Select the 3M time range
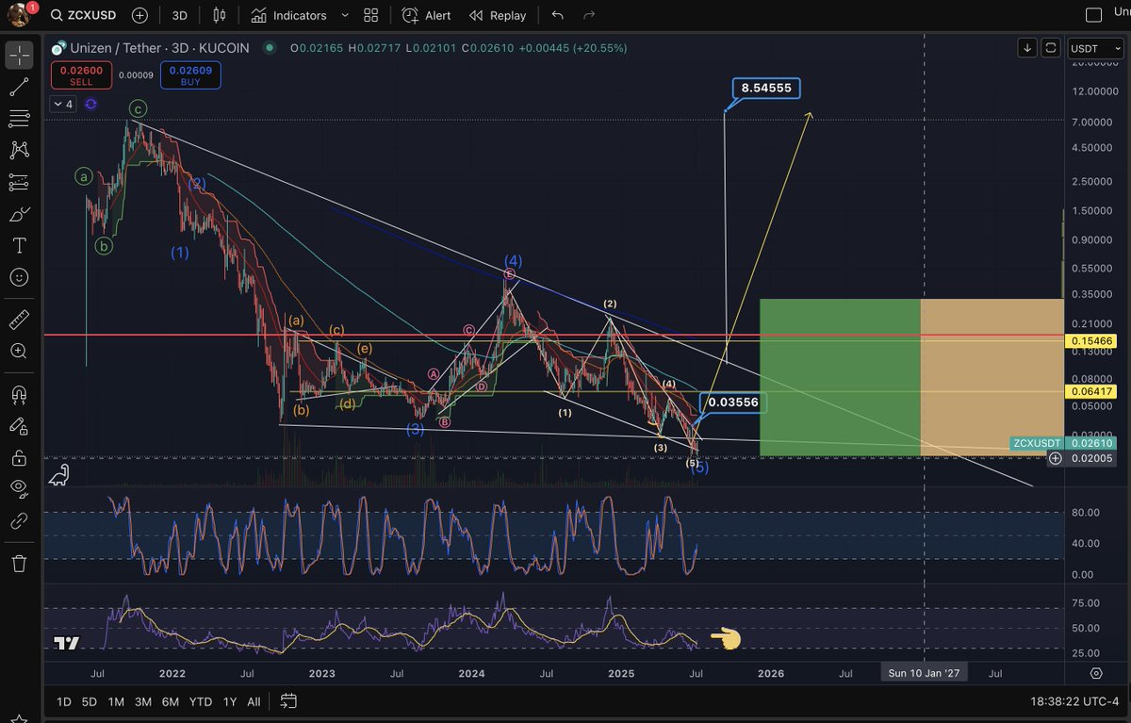The height and width of the screenshot is (723, 1131). tap(143, 701)
